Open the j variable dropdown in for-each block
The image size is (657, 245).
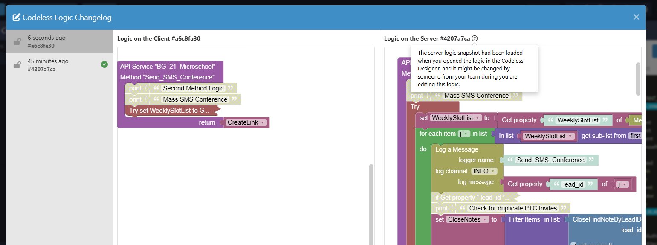pyautogui.click(x=466, y=134)
